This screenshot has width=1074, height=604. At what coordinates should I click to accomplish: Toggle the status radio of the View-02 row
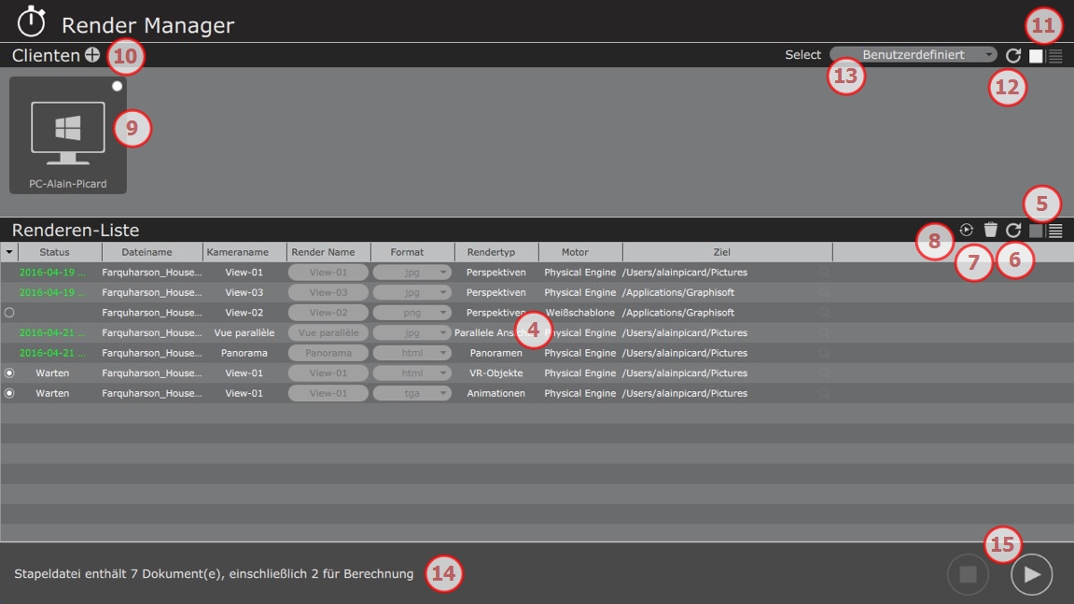coord(7,312)
